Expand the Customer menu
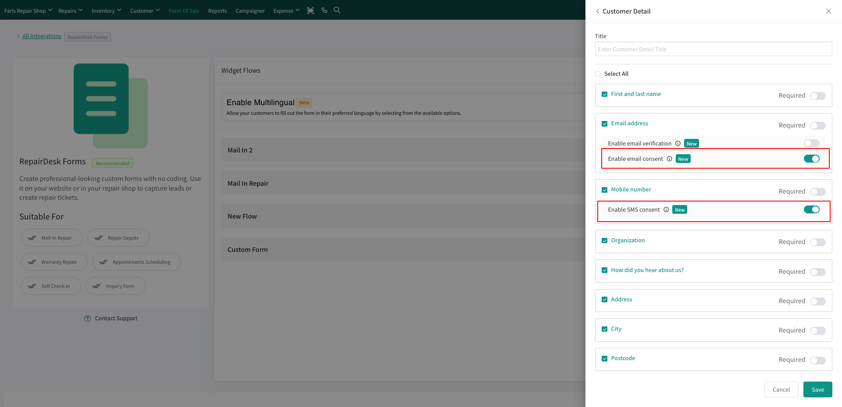The height and width of the screenshot is (407, 842). pos(145,11)
